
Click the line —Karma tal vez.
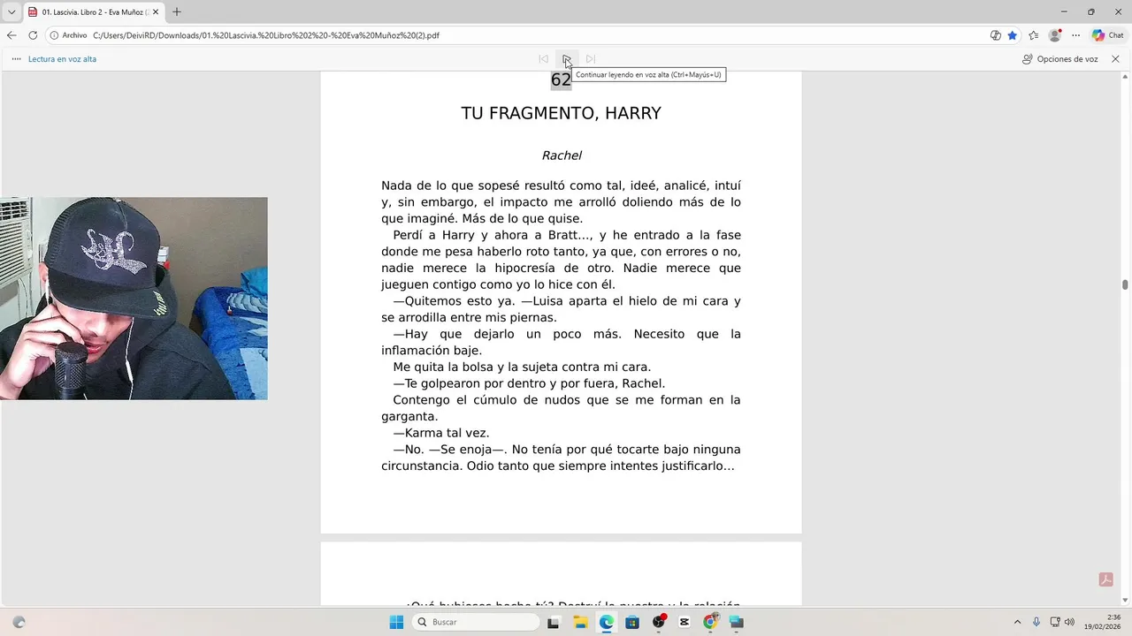point(441,433)
